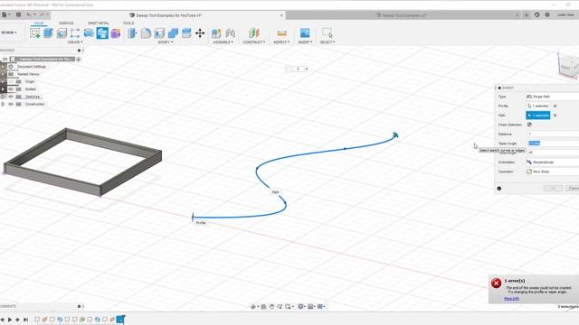Expand the Construction folder node

(3, 105)
